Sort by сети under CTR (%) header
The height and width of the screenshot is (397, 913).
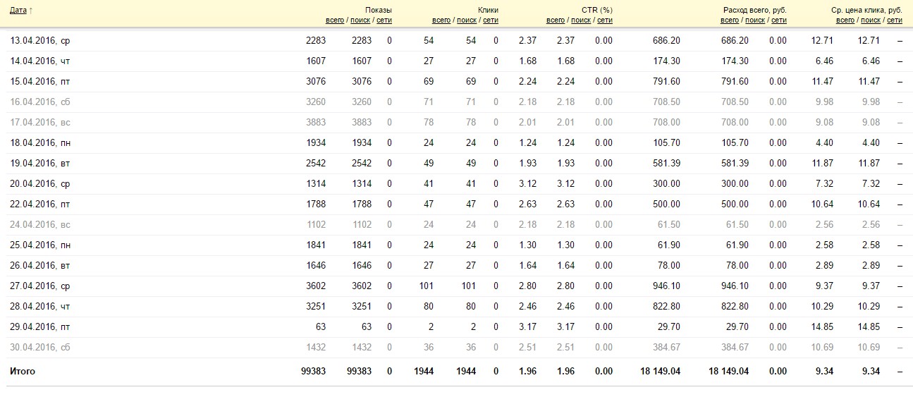pos(605,20)
